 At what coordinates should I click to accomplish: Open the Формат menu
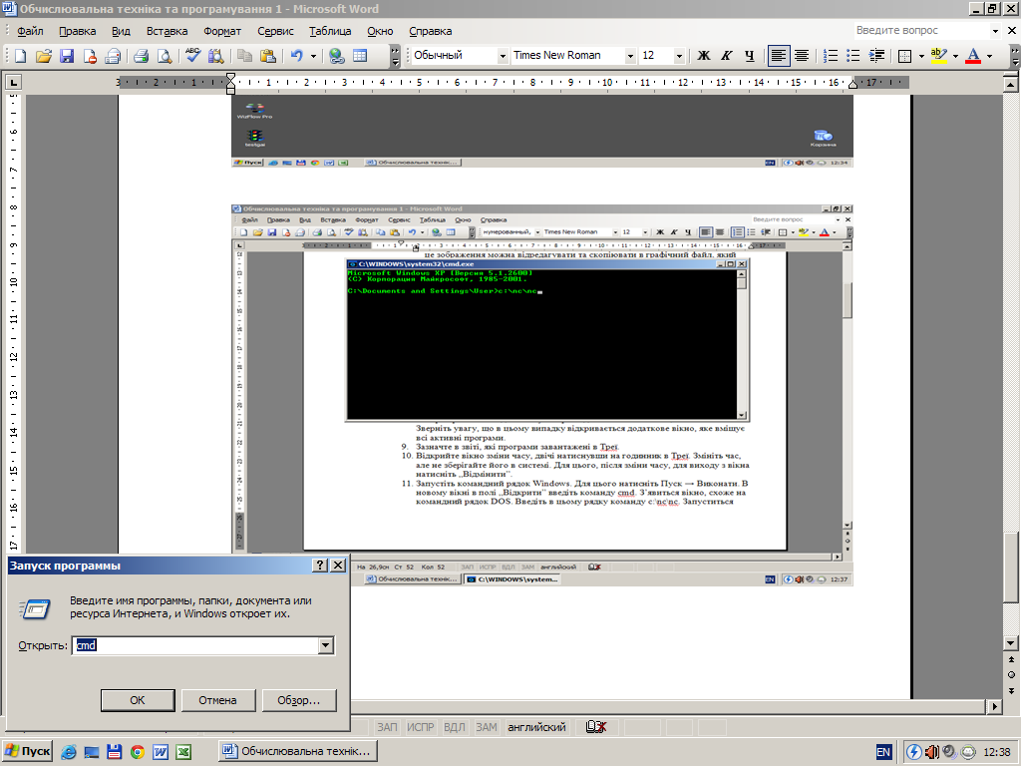pyautogui.click(x=222, y=31)
